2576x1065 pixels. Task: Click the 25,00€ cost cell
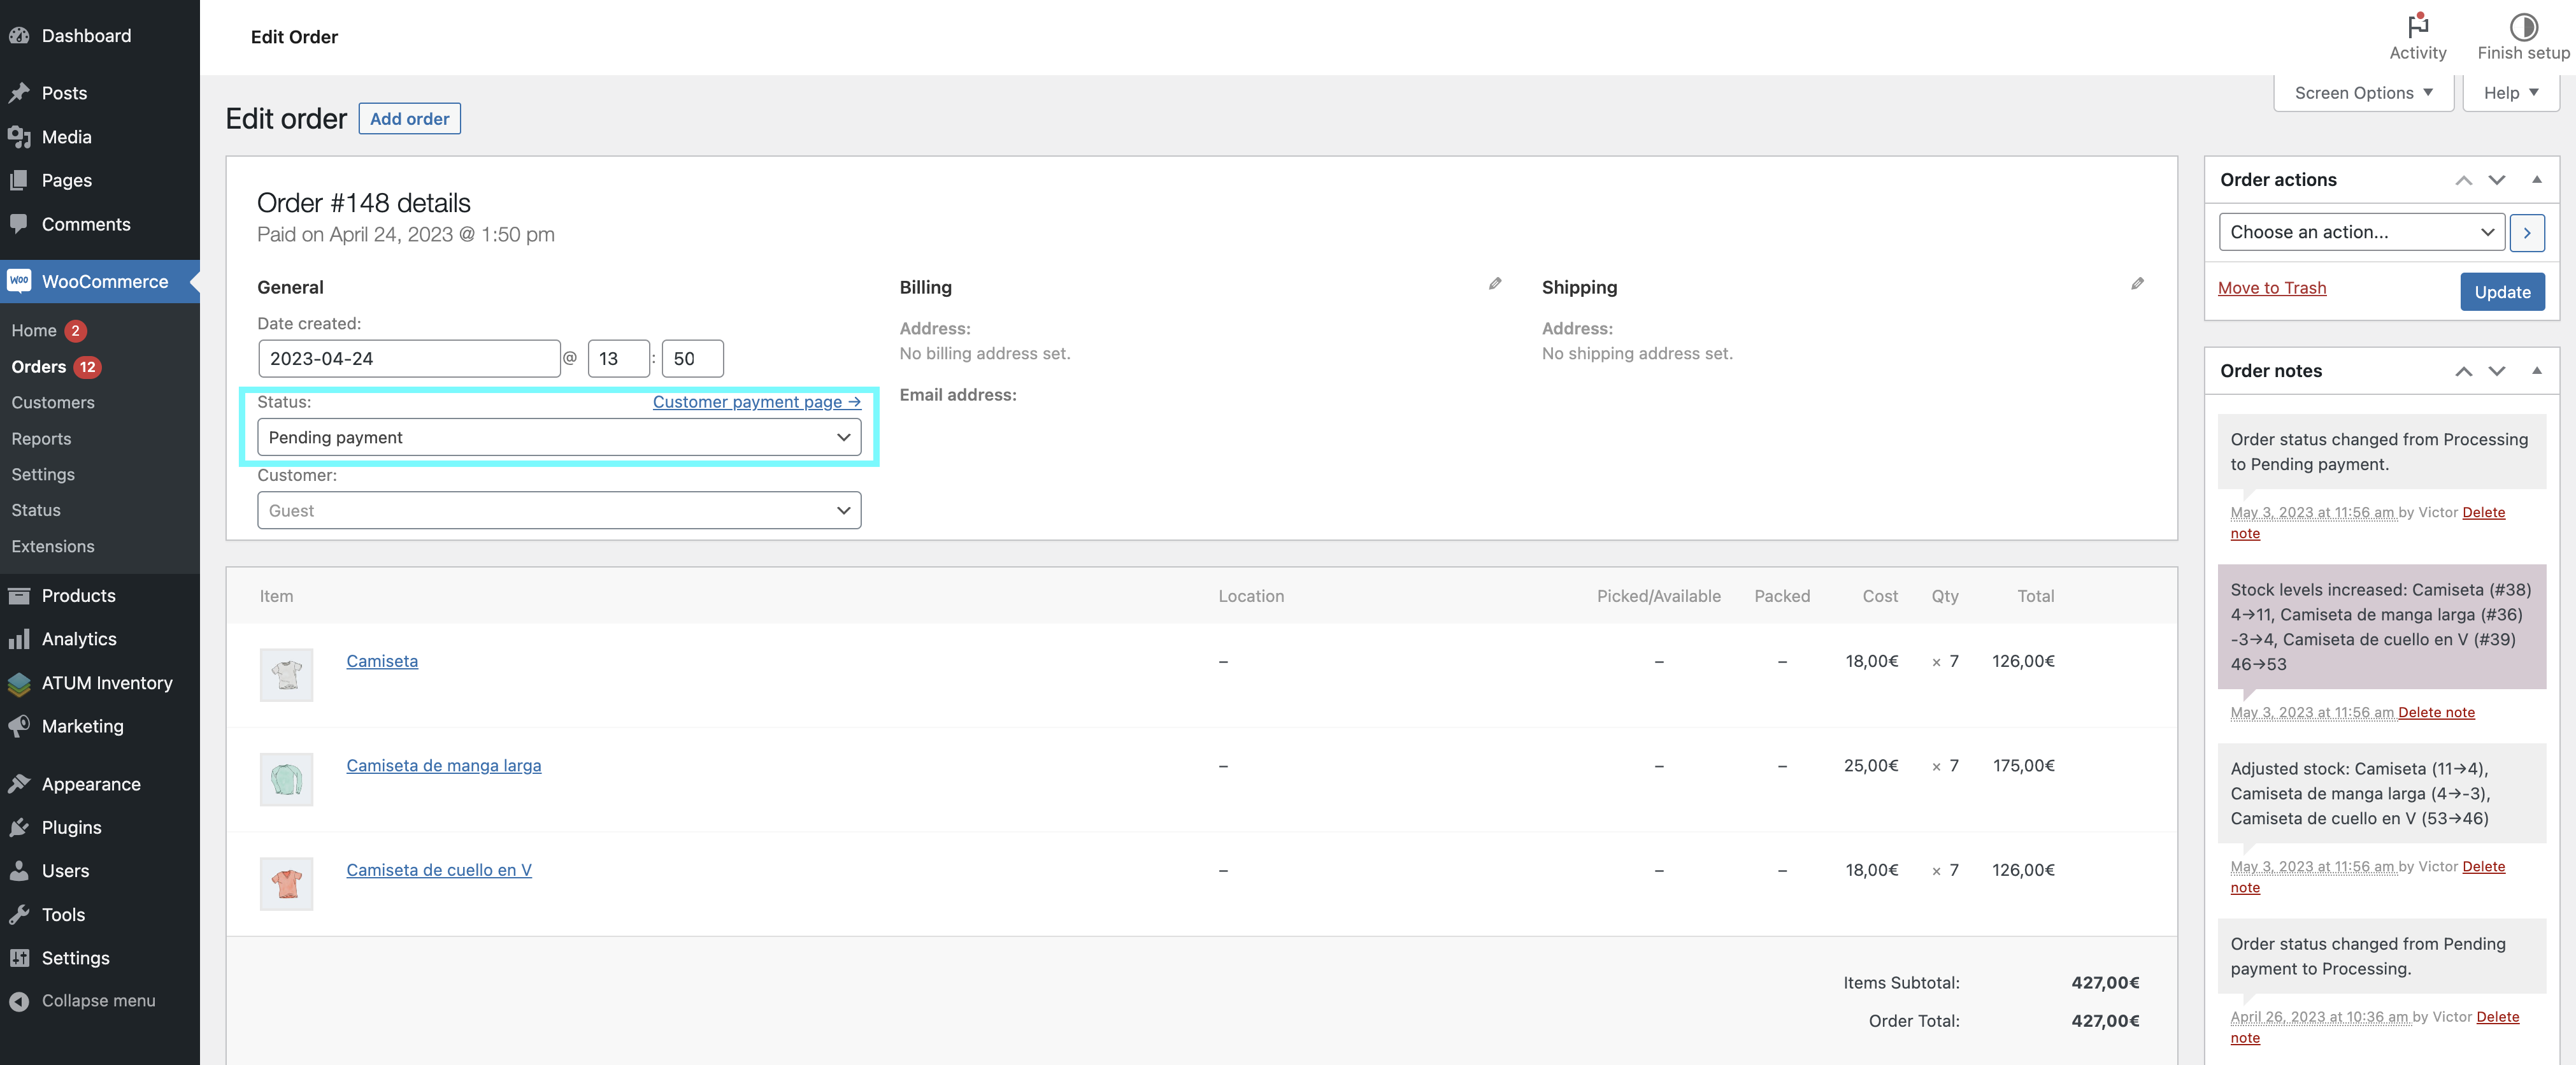pos(1871,766)
